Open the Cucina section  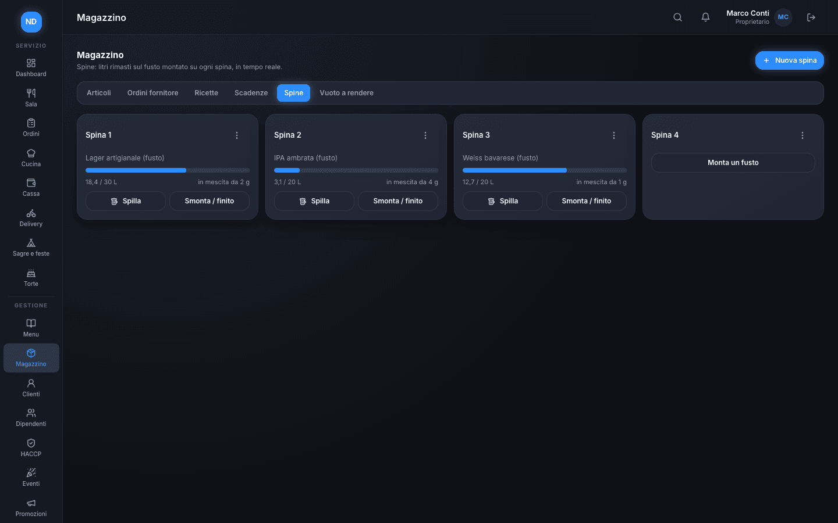[x=31, y=157]
